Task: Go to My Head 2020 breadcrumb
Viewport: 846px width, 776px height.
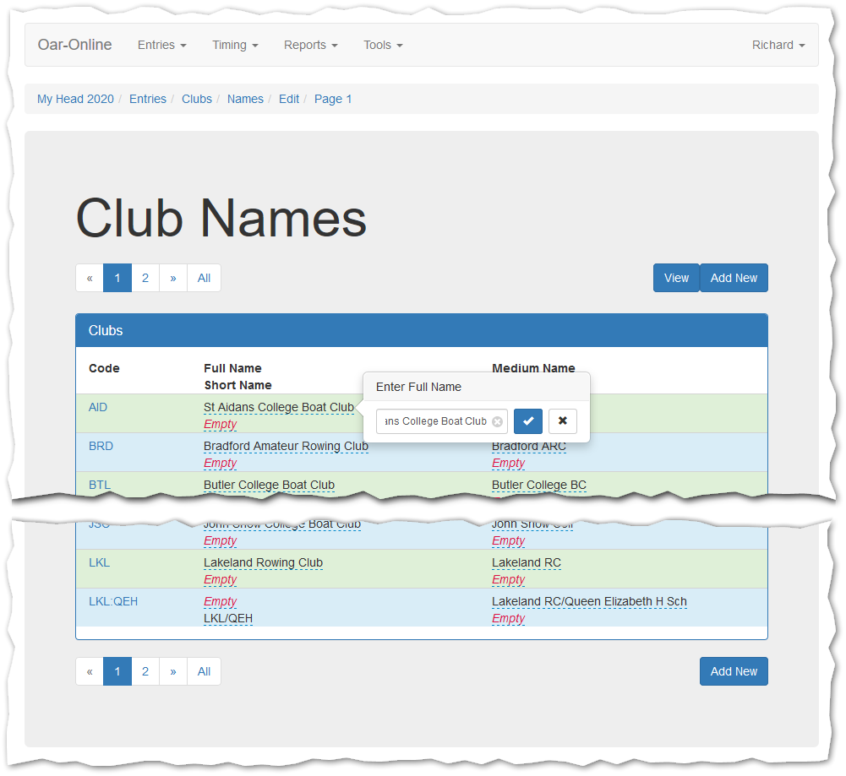Action: (x=75, y=99)
